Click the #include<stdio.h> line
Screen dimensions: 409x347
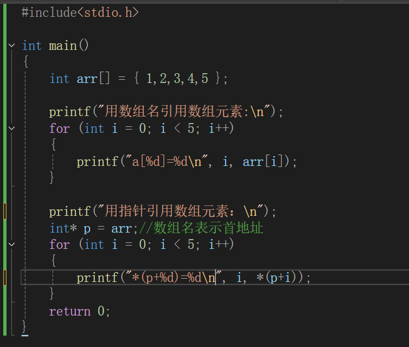(x=80, y=12)
